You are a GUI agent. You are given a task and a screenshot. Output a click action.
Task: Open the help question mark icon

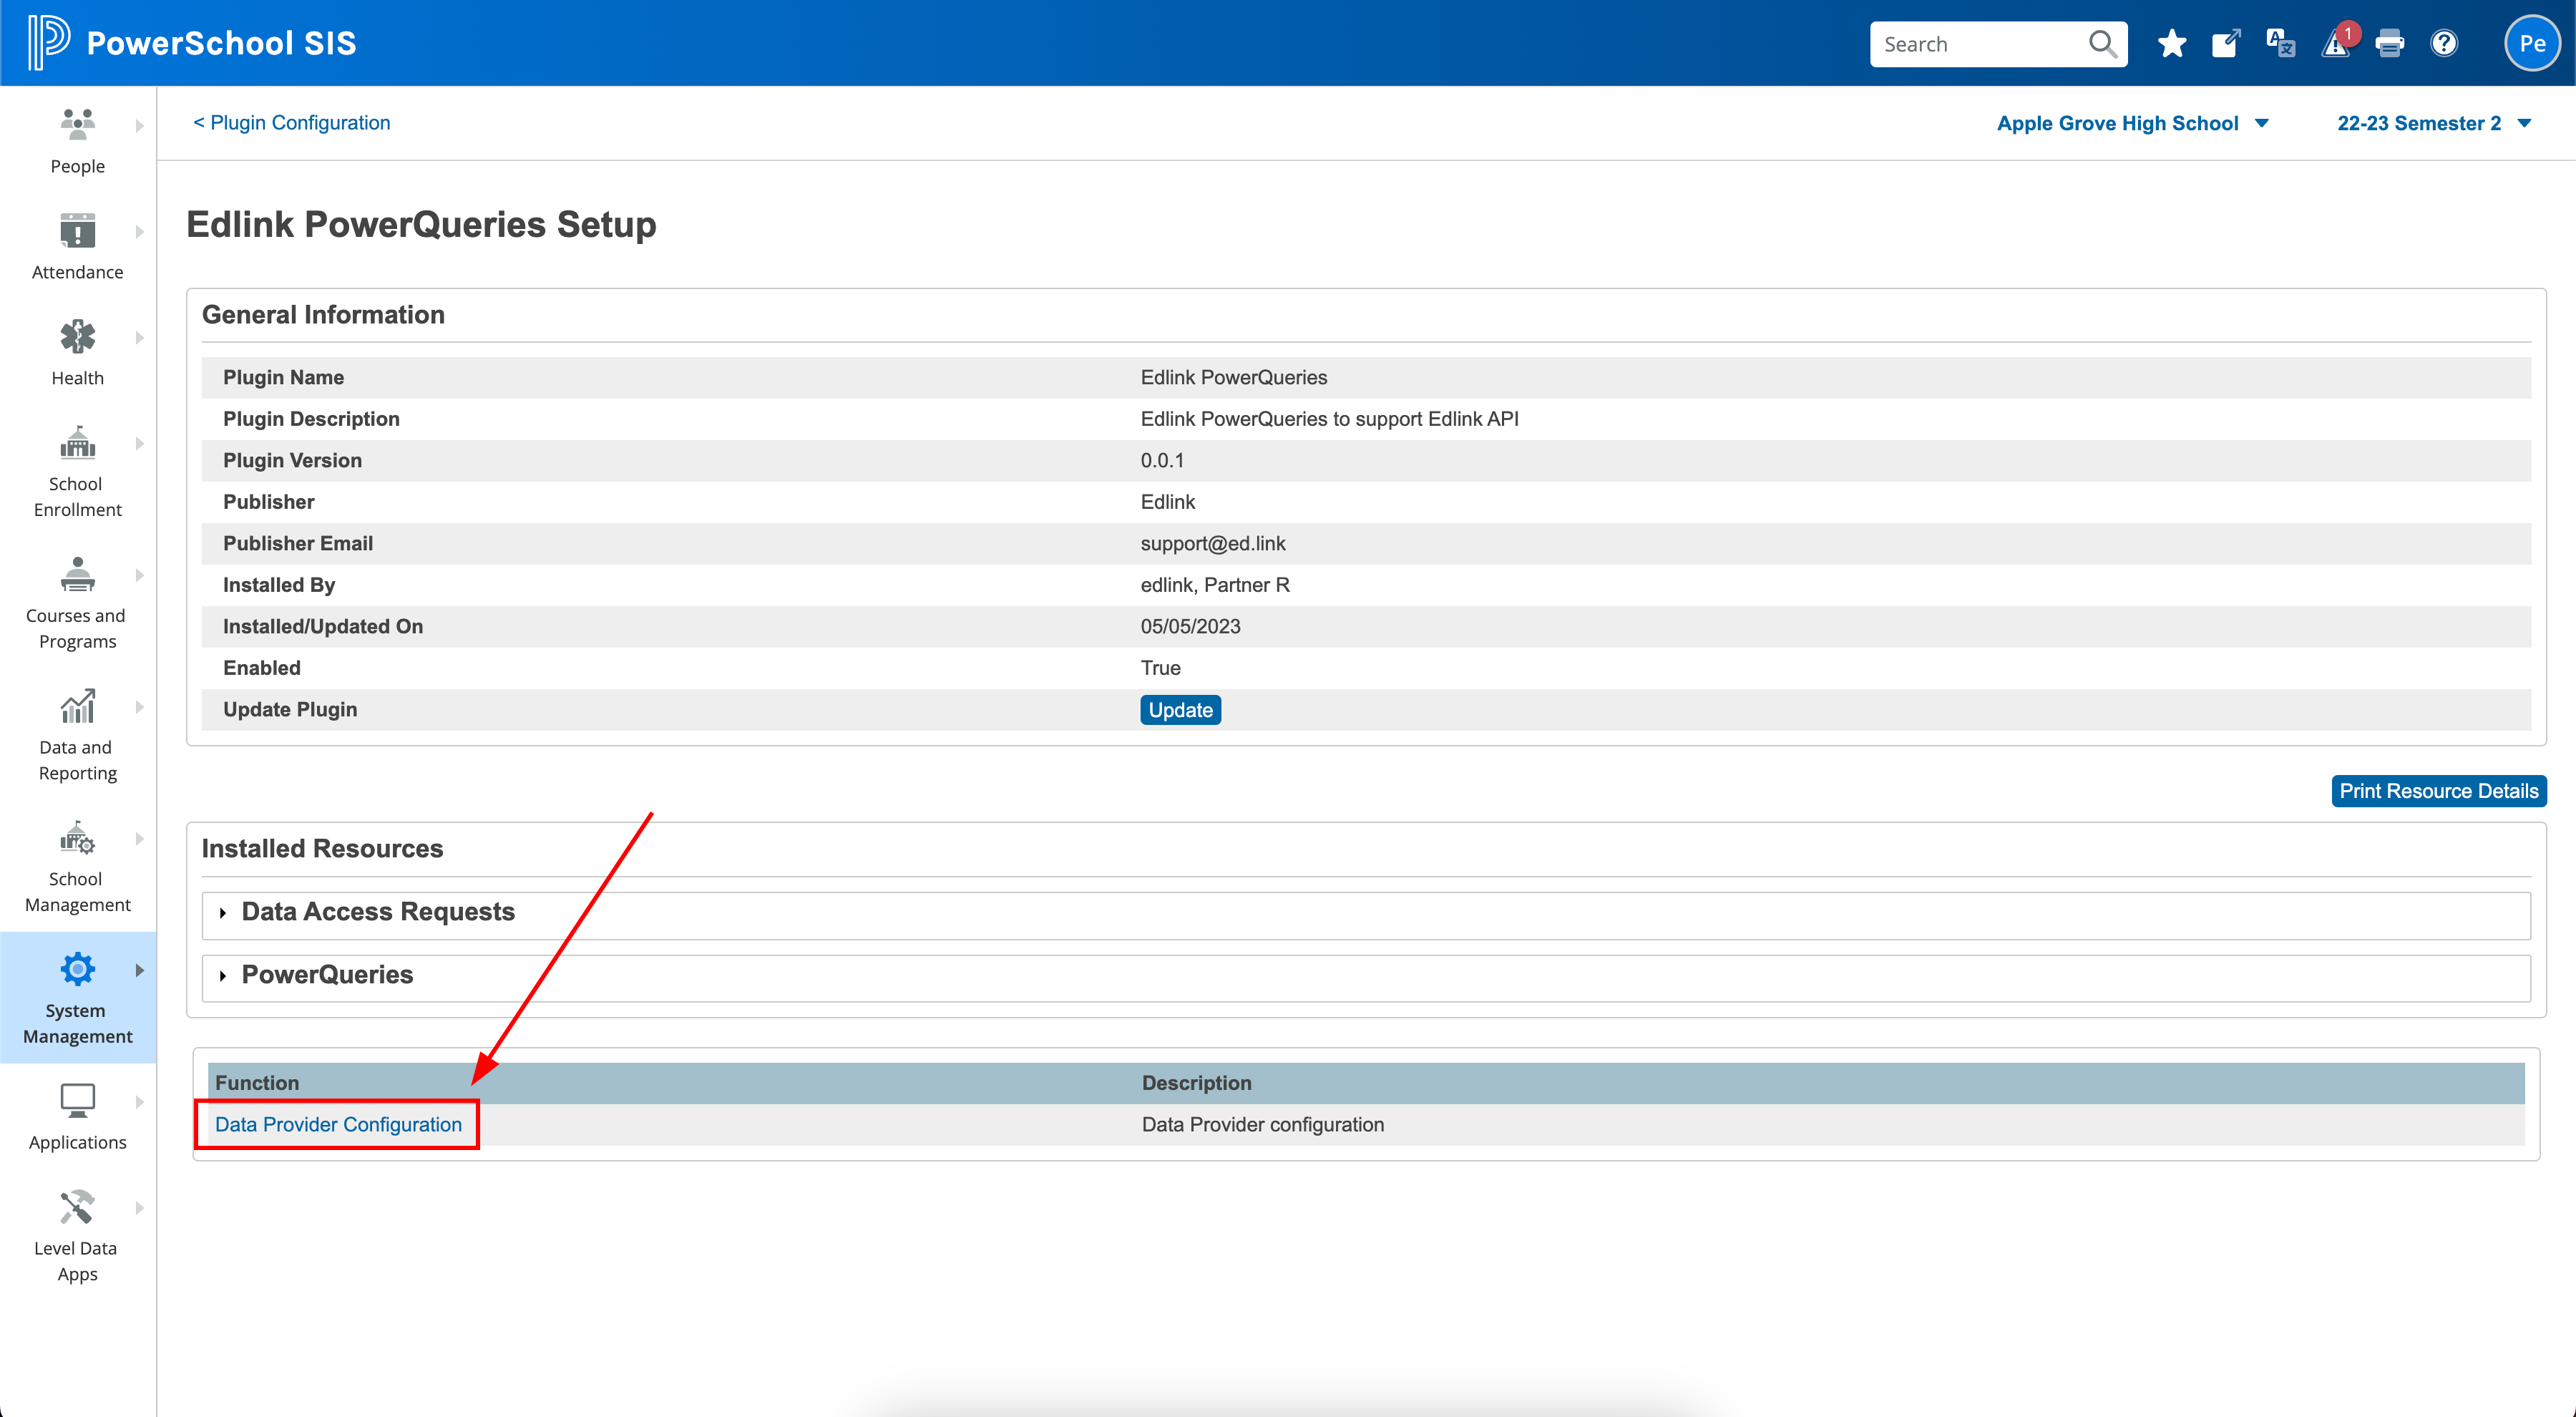click(x=2444, y=44)
